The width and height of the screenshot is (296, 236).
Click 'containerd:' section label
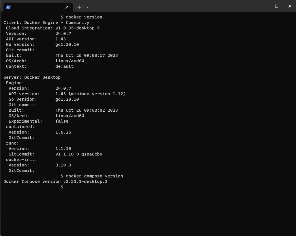click(20, 127)
